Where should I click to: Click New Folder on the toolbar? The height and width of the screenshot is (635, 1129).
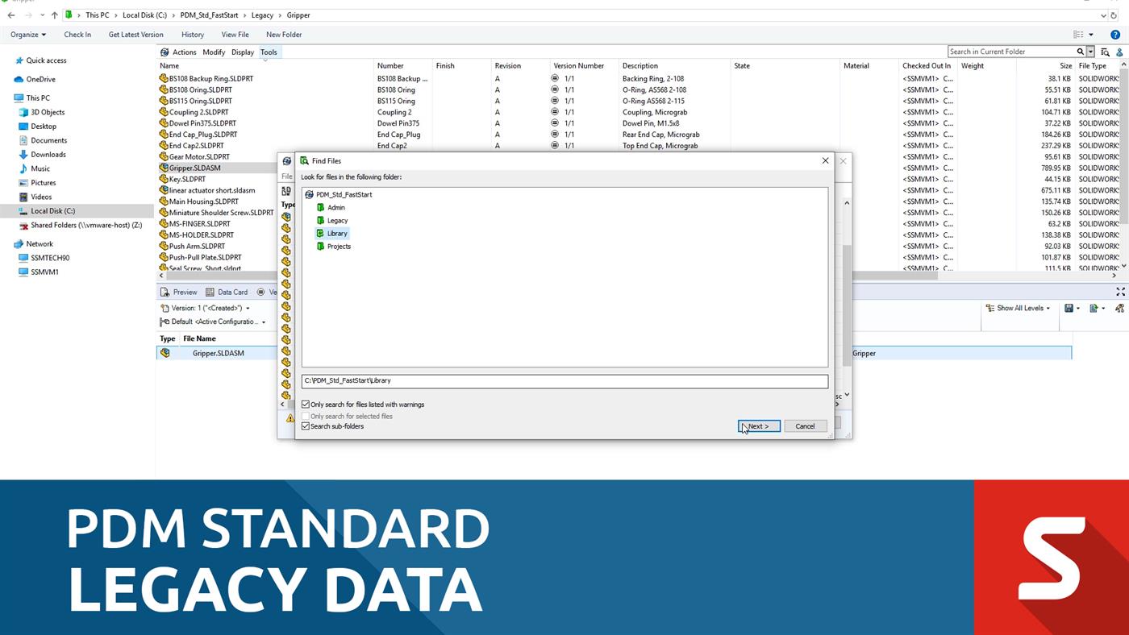pos(284,35)
